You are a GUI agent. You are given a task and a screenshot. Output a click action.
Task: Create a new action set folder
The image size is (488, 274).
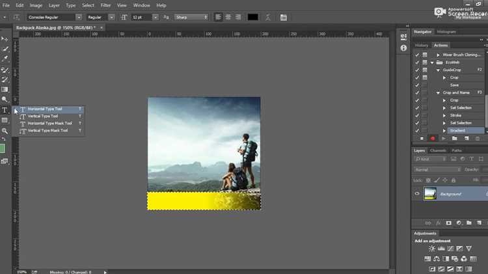455,139
